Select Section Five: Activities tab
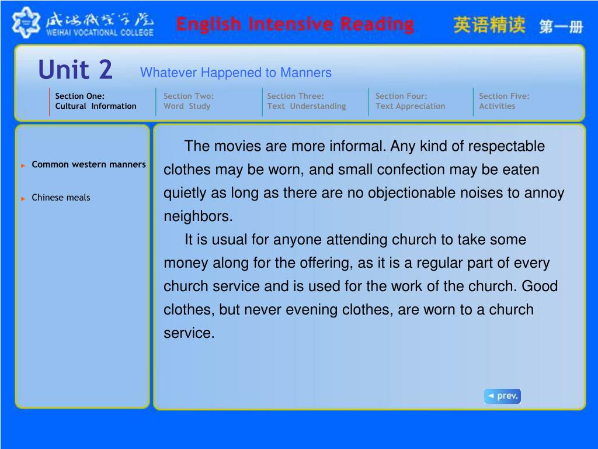Screen dimensions: 598x449 (x=504, y=101)
